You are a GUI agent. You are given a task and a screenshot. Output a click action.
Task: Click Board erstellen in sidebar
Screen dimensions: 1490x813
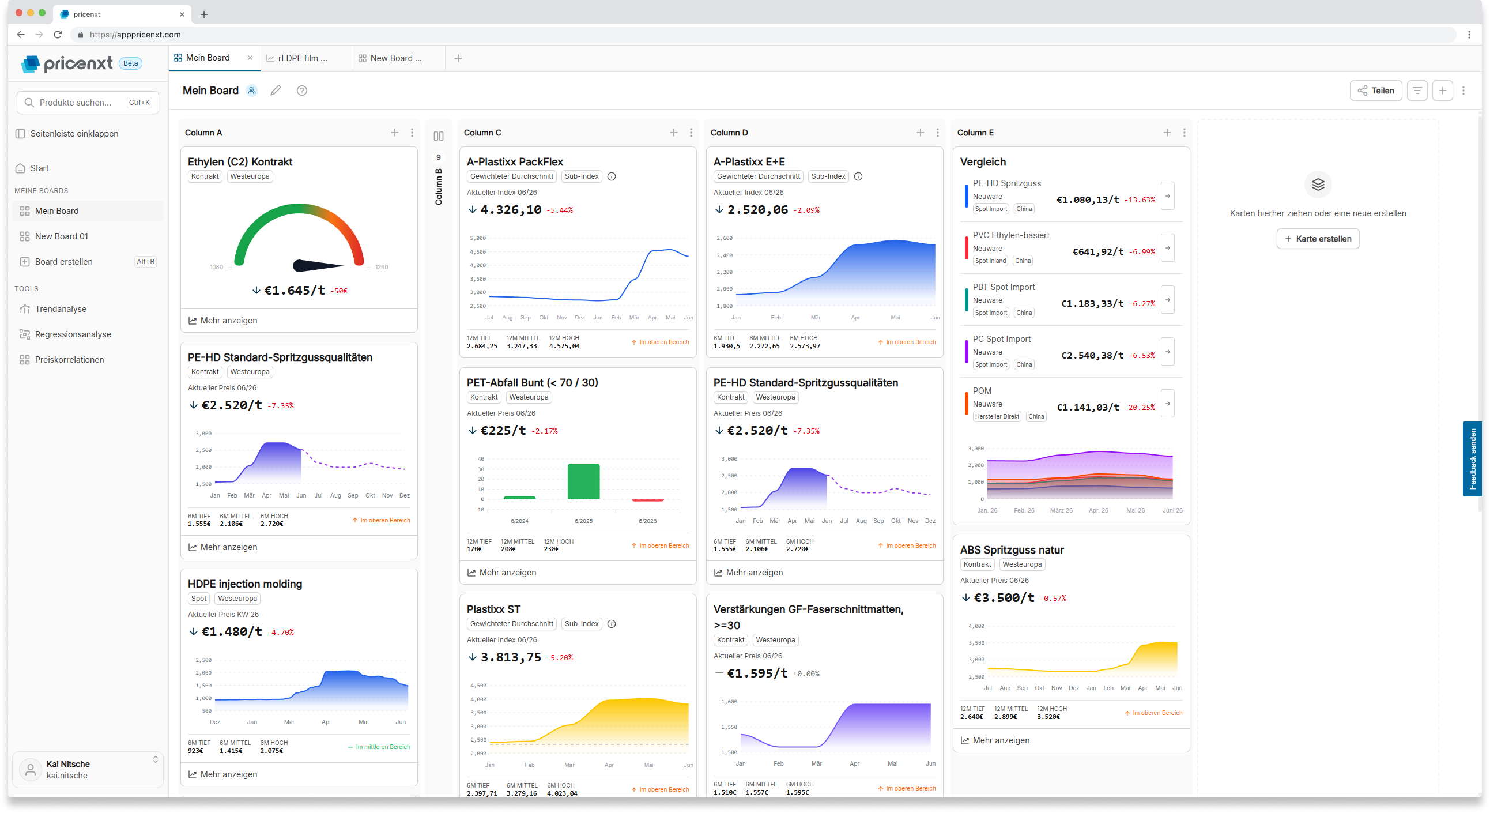click(x=88, y=262)
